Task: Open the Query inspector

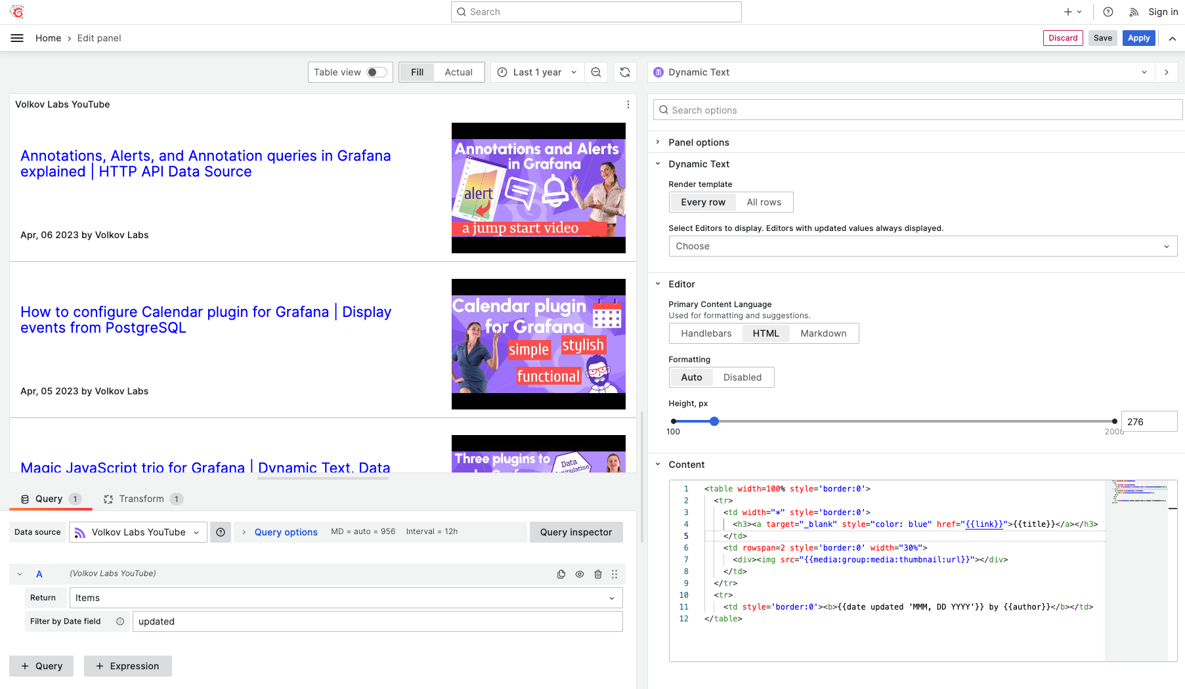Action: coord(576,532)
